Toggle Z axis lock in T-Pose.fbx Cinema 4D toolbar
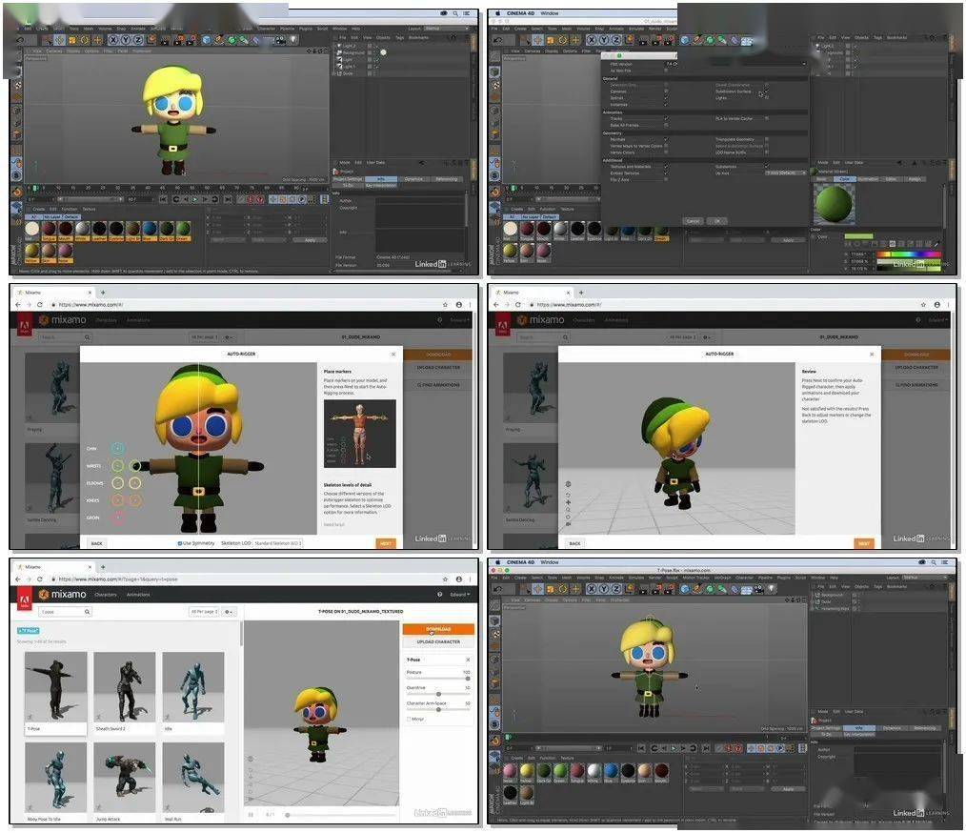966x833 pixels. coord(615,589)
